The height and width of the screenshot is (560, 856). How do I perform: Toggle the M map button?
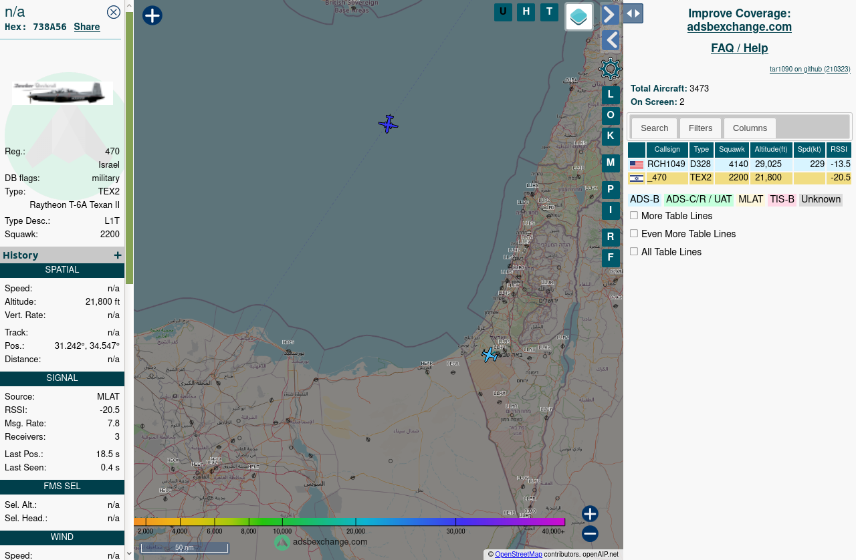click(611, 164)
